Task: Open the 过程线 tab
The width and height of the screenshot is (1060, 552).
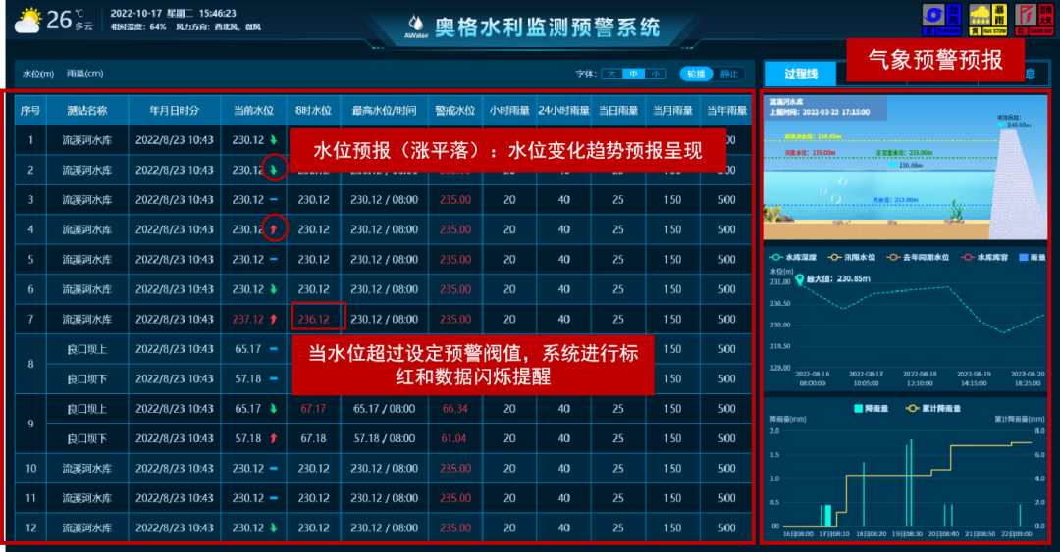Action: click(x=799, y=74)
